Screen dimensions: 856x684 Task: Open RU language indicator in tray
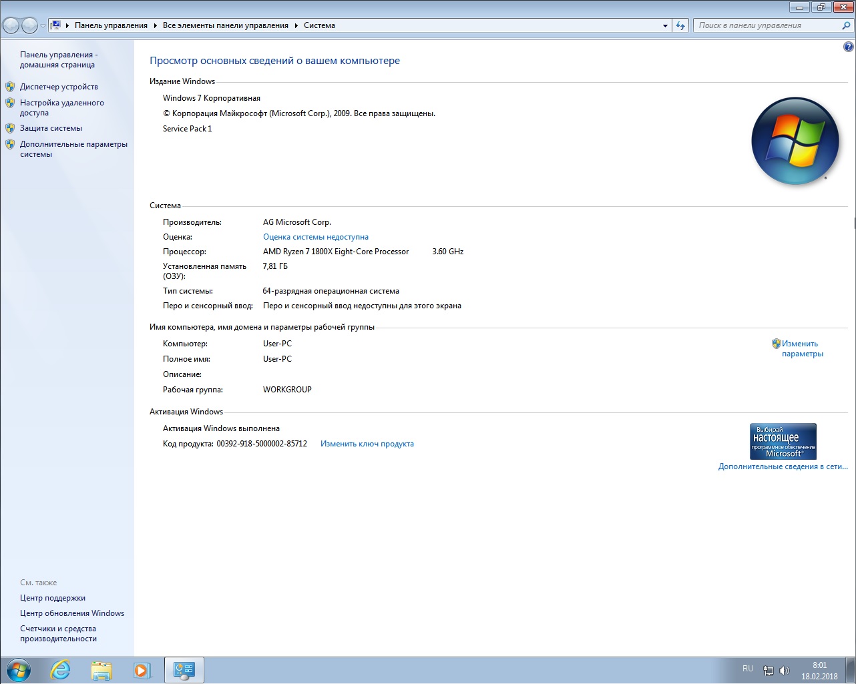pos(748,669)
